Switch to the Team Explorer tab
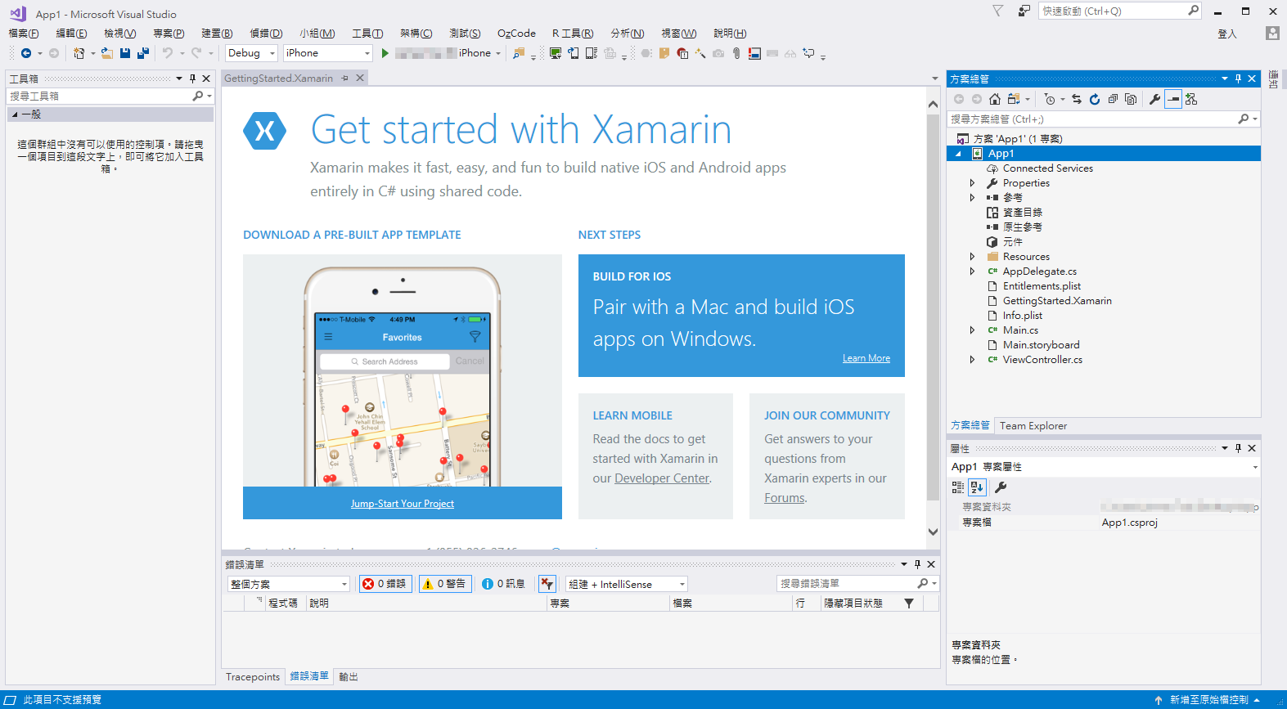The height and width of the screenshot is (709, 1287). point(1033,426)
